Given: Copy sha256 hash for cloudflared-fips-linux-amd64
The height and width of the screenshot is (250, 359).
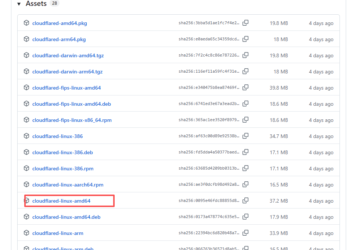Looking at the screenshot, I should [245, 88].
